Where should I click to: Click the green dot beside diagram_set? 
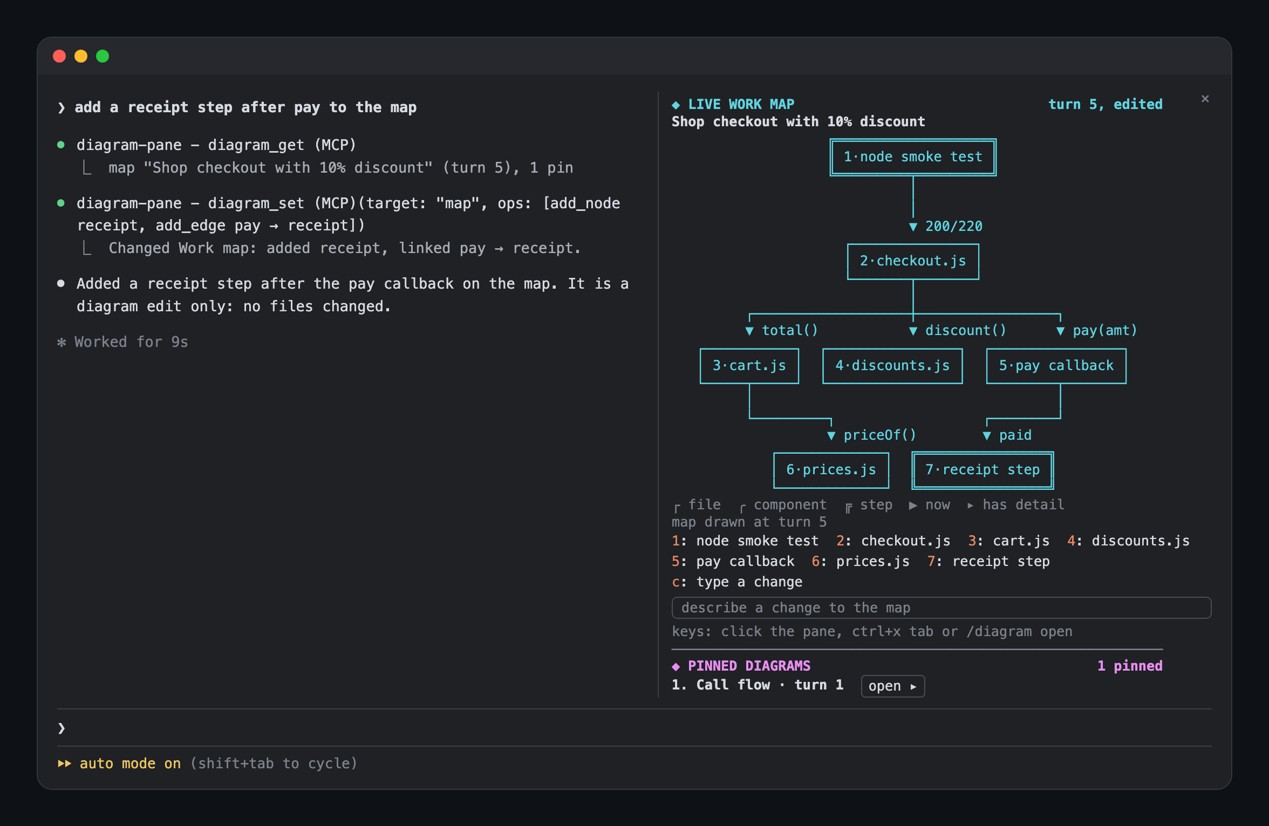61,203
